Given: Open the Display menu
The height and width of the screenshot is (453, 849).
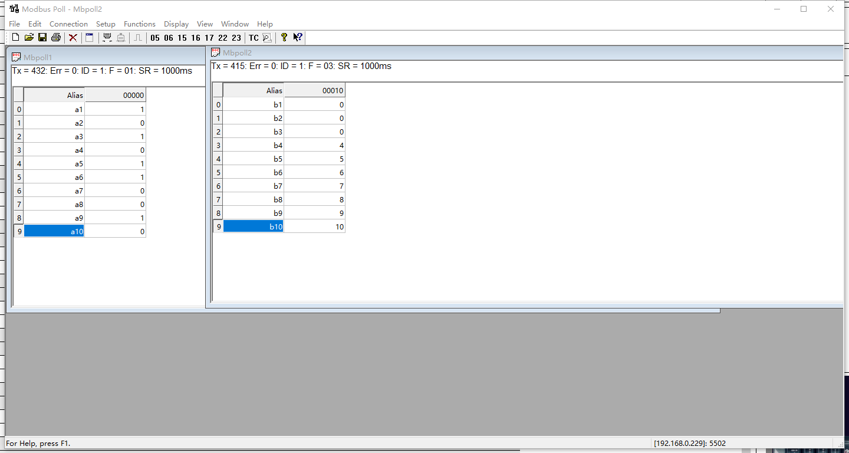Looking at the screenshot, I should tap(176, 24).
